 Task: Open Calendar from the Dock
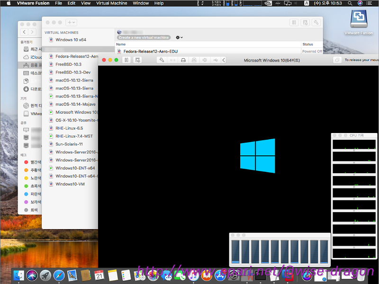click(x=99, y=275)
